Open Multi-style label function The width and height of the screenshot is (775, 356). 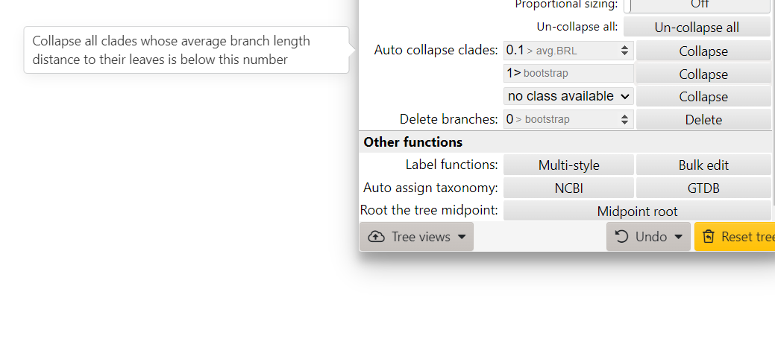[568, 165]
